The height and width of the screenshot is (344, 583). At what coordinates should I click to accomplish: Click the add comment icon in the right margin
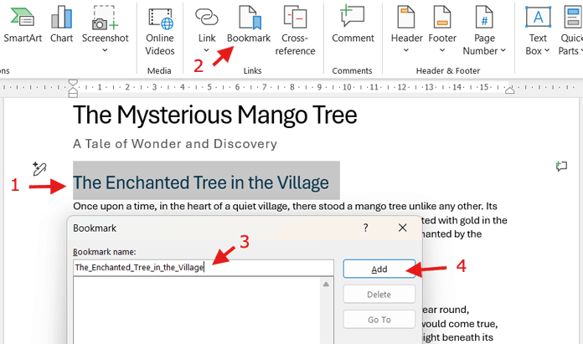click(x=561, y=166)
